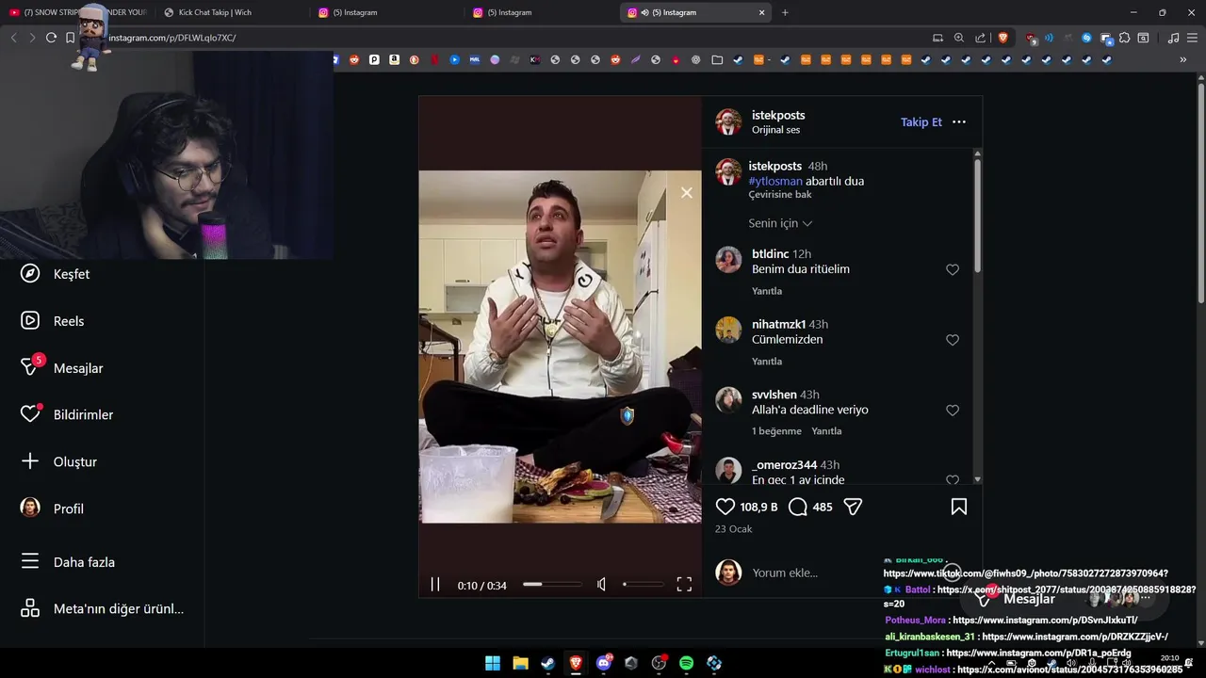
Task: Open Spotify from the taskbar
Action: pyautogui.click(x=686, y=663)
